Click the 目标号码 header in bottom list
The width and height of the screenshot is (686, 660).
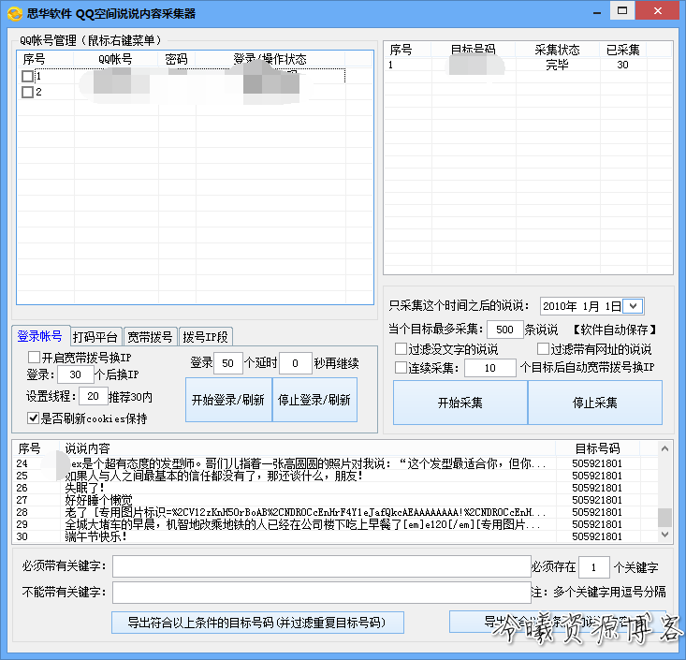click(597, 448)
